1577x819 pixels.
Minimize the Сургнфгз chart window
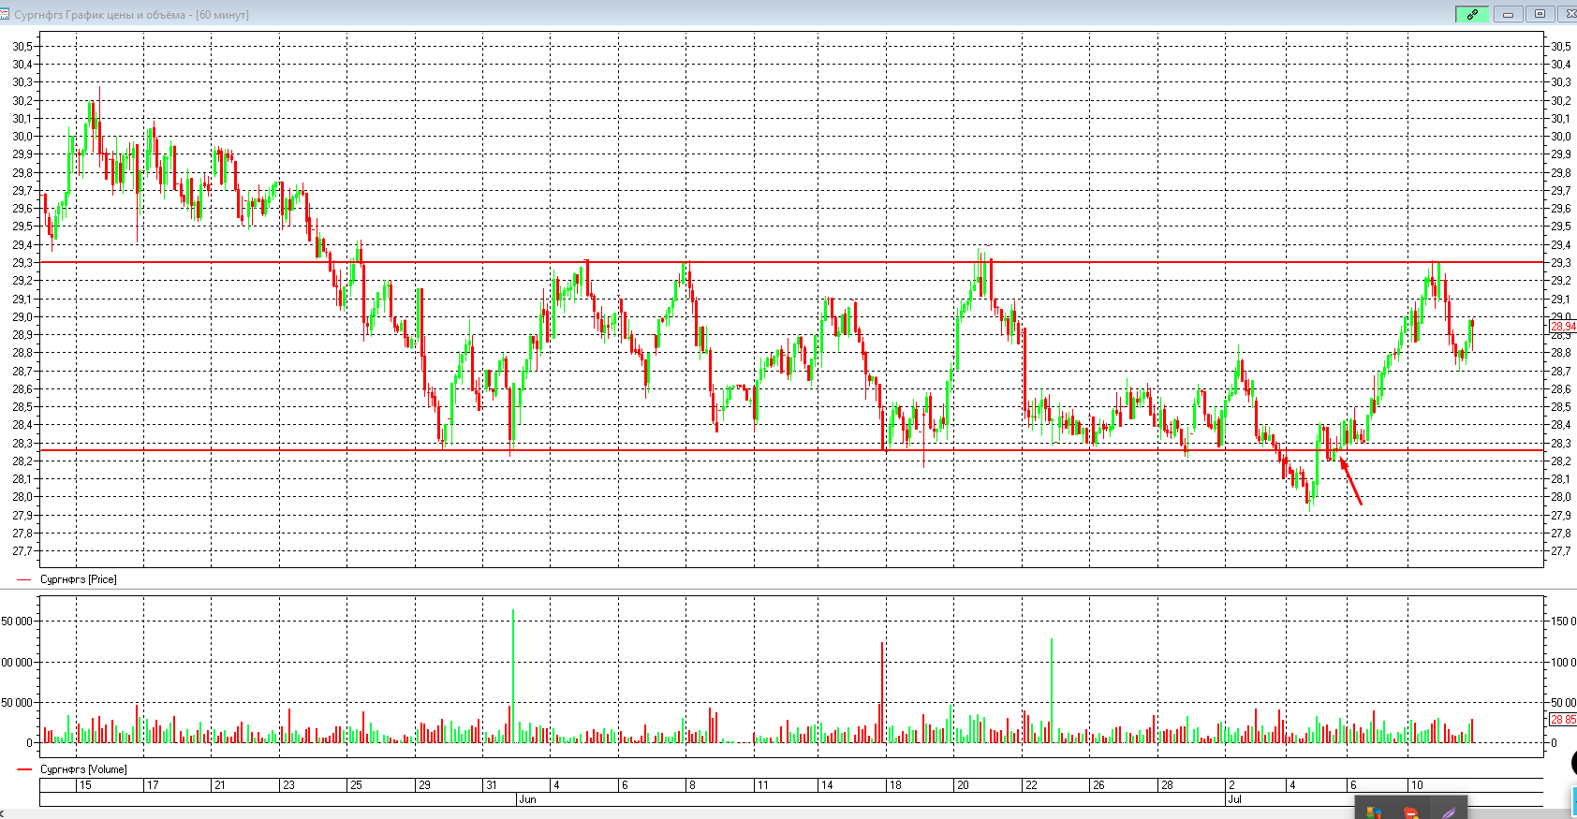click(x=1508, y=14)
